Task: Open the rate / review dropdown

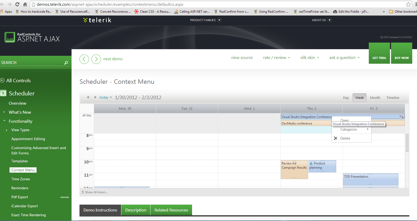Action: (277, 58)
